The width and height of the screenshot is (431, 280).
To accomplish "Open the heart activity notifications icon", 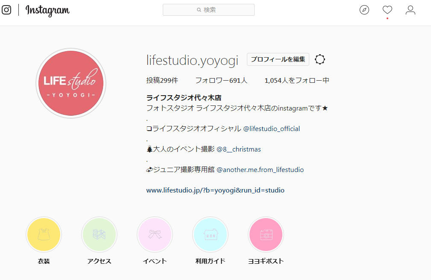I will click(387, 10).
